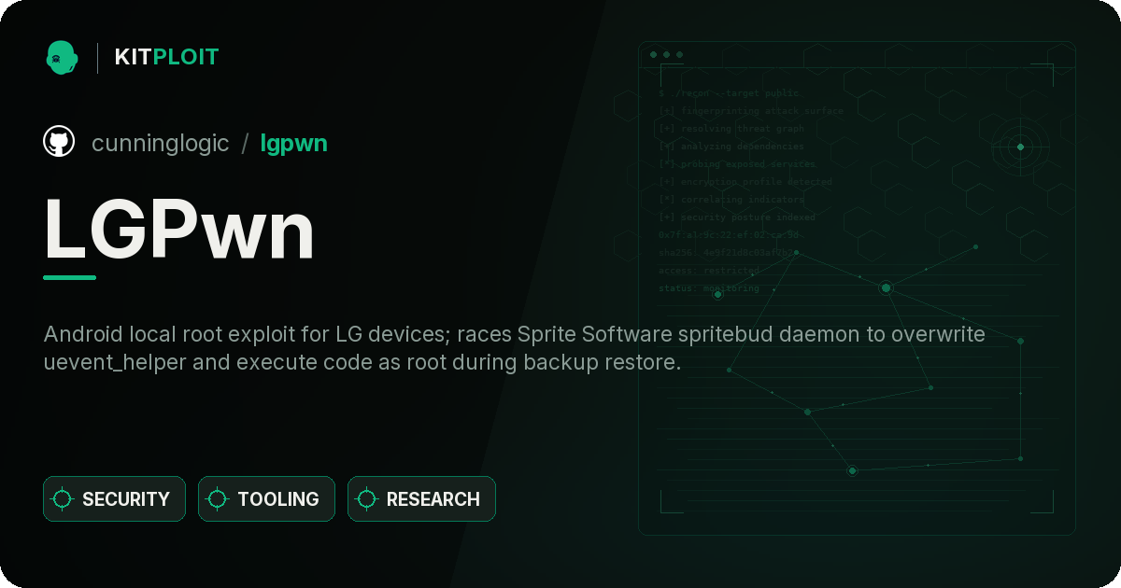Select the RESEARCH tag
1121x588 pixels.
click(x=421, y=499)
